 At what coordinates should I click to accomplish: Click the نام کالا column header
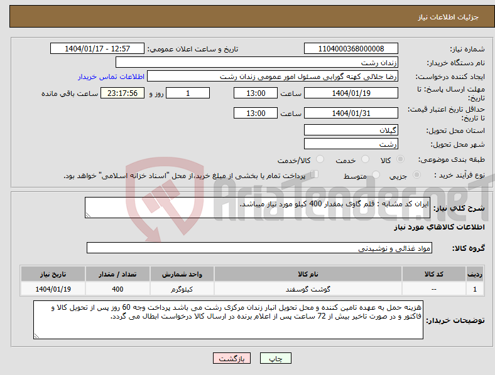308,274
